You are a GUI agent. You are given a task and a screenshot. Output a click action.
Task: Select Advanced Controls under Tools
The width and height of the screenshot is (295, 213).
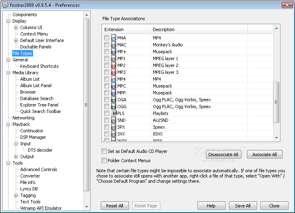[39, 169]
